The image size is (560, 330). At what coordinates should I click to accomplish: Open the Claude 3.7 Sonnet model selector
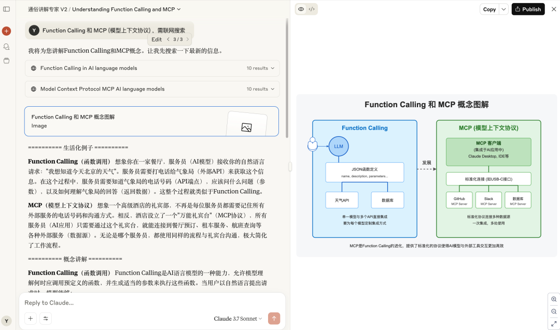point(237,318)
